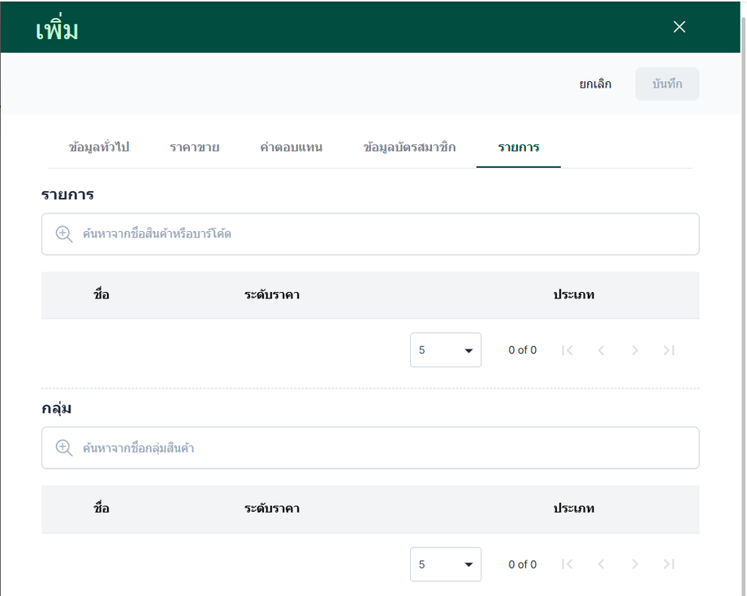Click the ชื่อ column header in กลุ่ม table
Screen dimensions: 747x596
click(101, 508)
